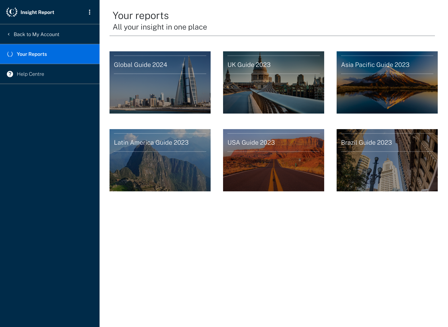
Task: Open the Global Guide 2024 skyscraper thumbnail
Action: coord(160,93)
